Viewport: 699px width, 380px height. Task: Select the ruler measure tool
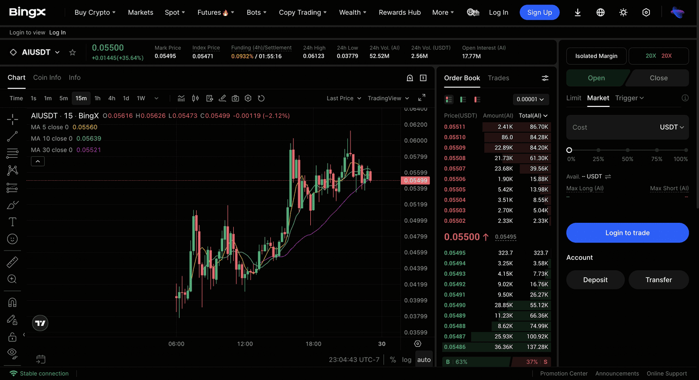click(12, 262)
